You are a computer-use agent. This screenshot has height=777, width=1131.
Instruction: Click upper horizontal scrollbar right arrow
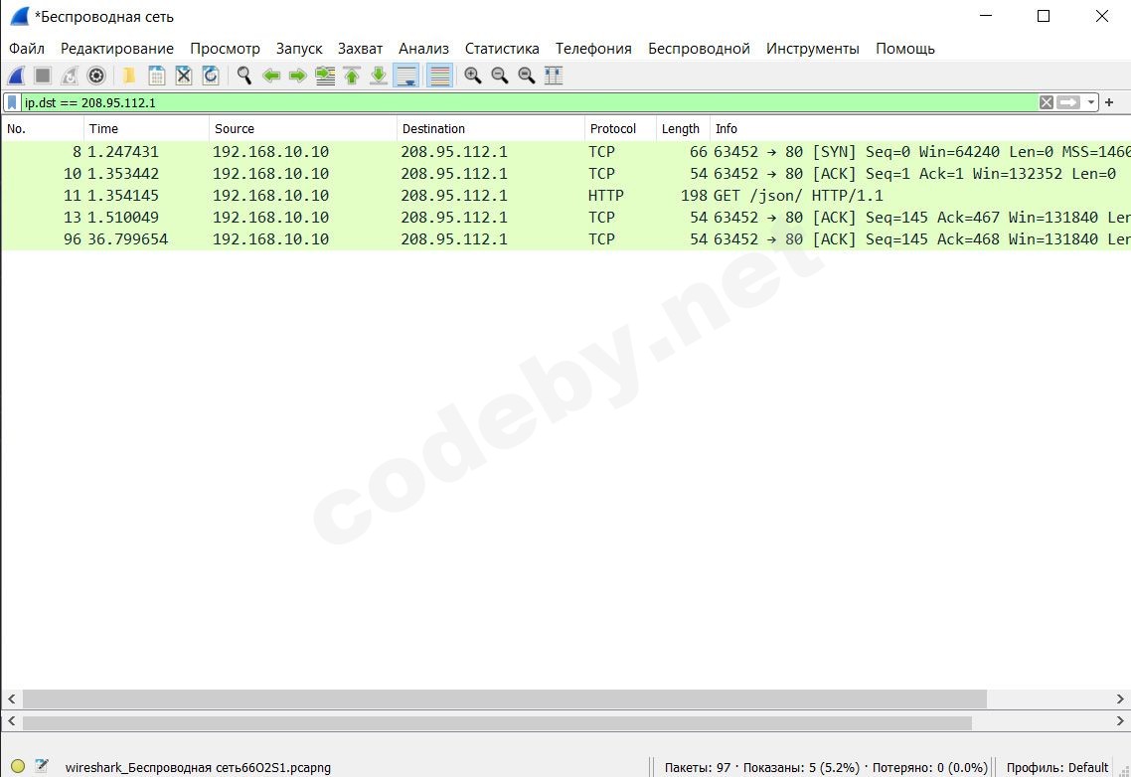pyautogui.click(x=1119, y=699)
